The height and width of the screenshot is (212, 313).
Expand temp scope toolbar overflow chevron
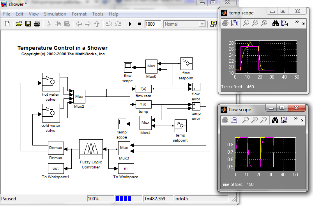pyautogui.click(x=297, y=22)
